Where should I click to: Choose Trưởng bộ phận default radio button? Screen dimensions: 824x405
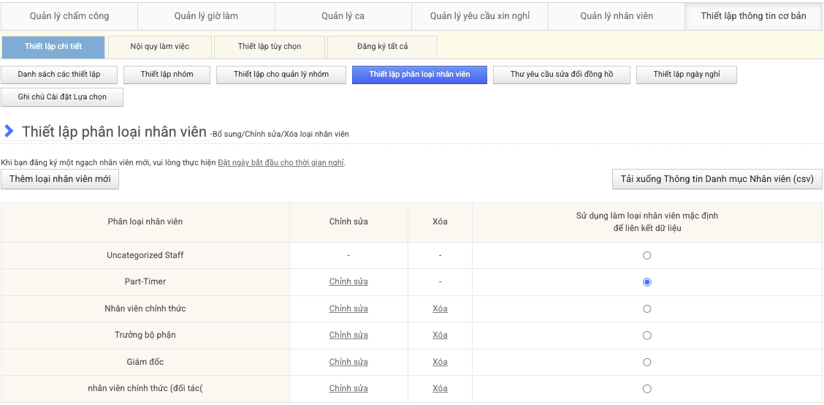click(x=646, y=336)
